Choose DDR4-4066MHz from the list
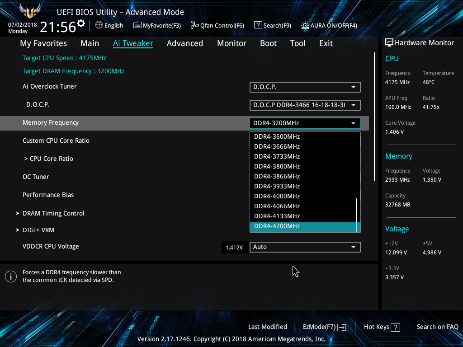This screenshot has width=463, height=347. 303,206
